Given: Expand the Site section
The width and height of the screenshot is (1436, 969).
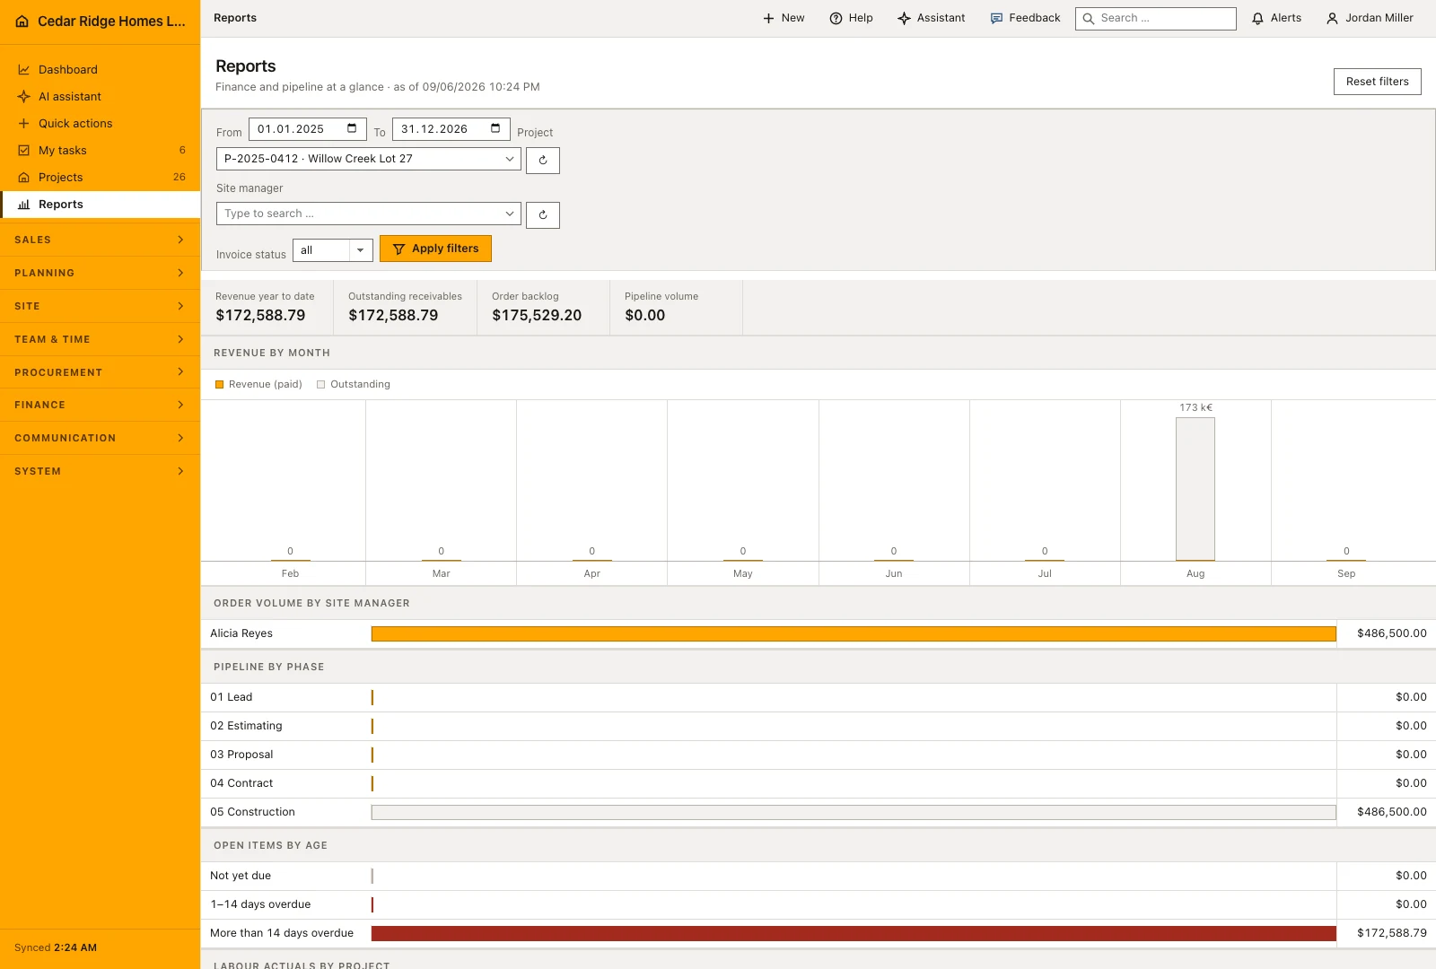Looking at the screenshot, I should [x=100, y=306].
